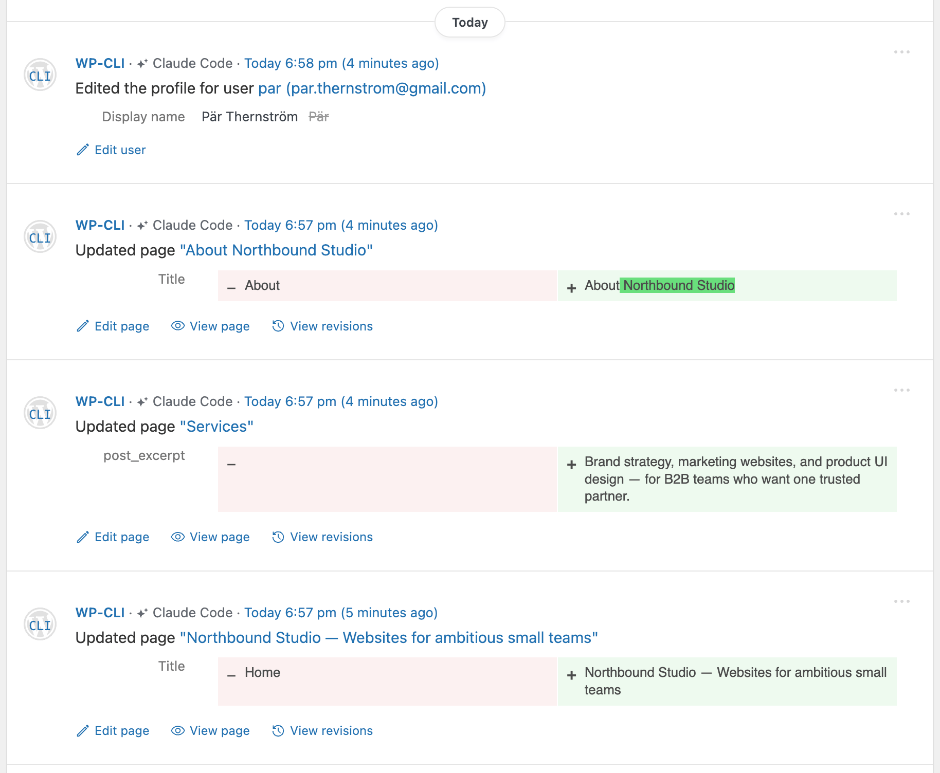Click the sparkle icon before Claude Code on the Services event
This screenshot has width=940, height=773.
(142, 401)
